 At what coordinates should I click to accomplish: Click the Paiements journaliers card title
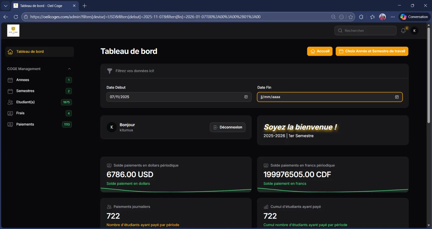[x=132, y=207]
